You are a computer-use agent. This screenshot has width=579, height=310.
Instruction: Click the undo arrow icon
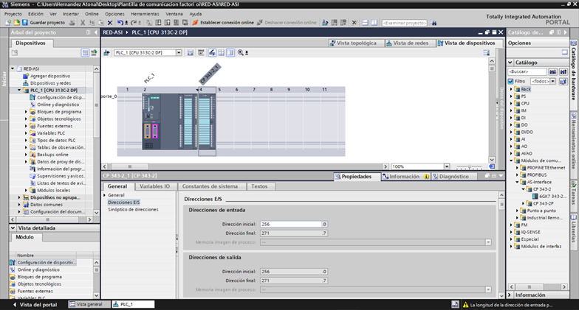point(120,22)
